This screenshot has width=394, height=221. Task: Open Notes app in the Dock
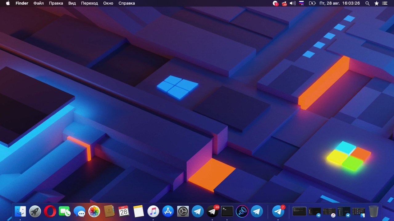click(x=139, y=211)
